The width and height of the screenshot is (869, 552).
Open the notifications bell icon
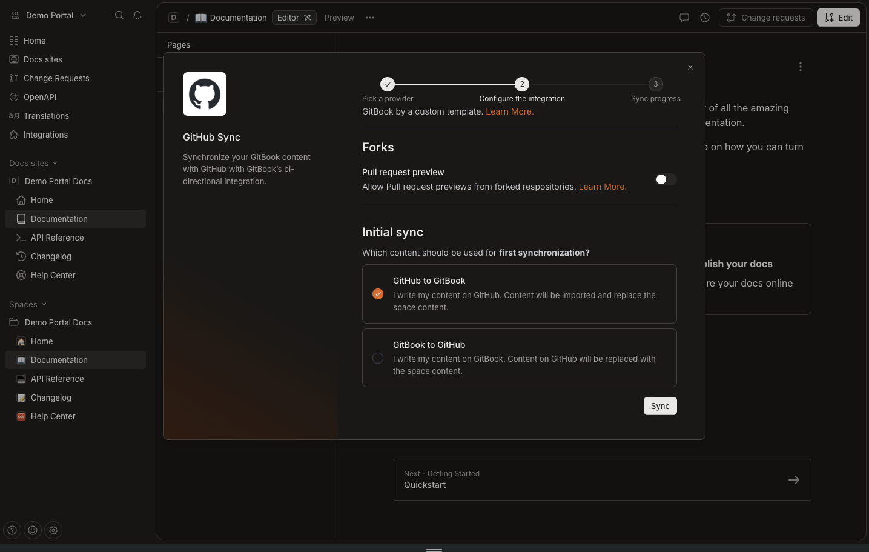click(137, 15)
